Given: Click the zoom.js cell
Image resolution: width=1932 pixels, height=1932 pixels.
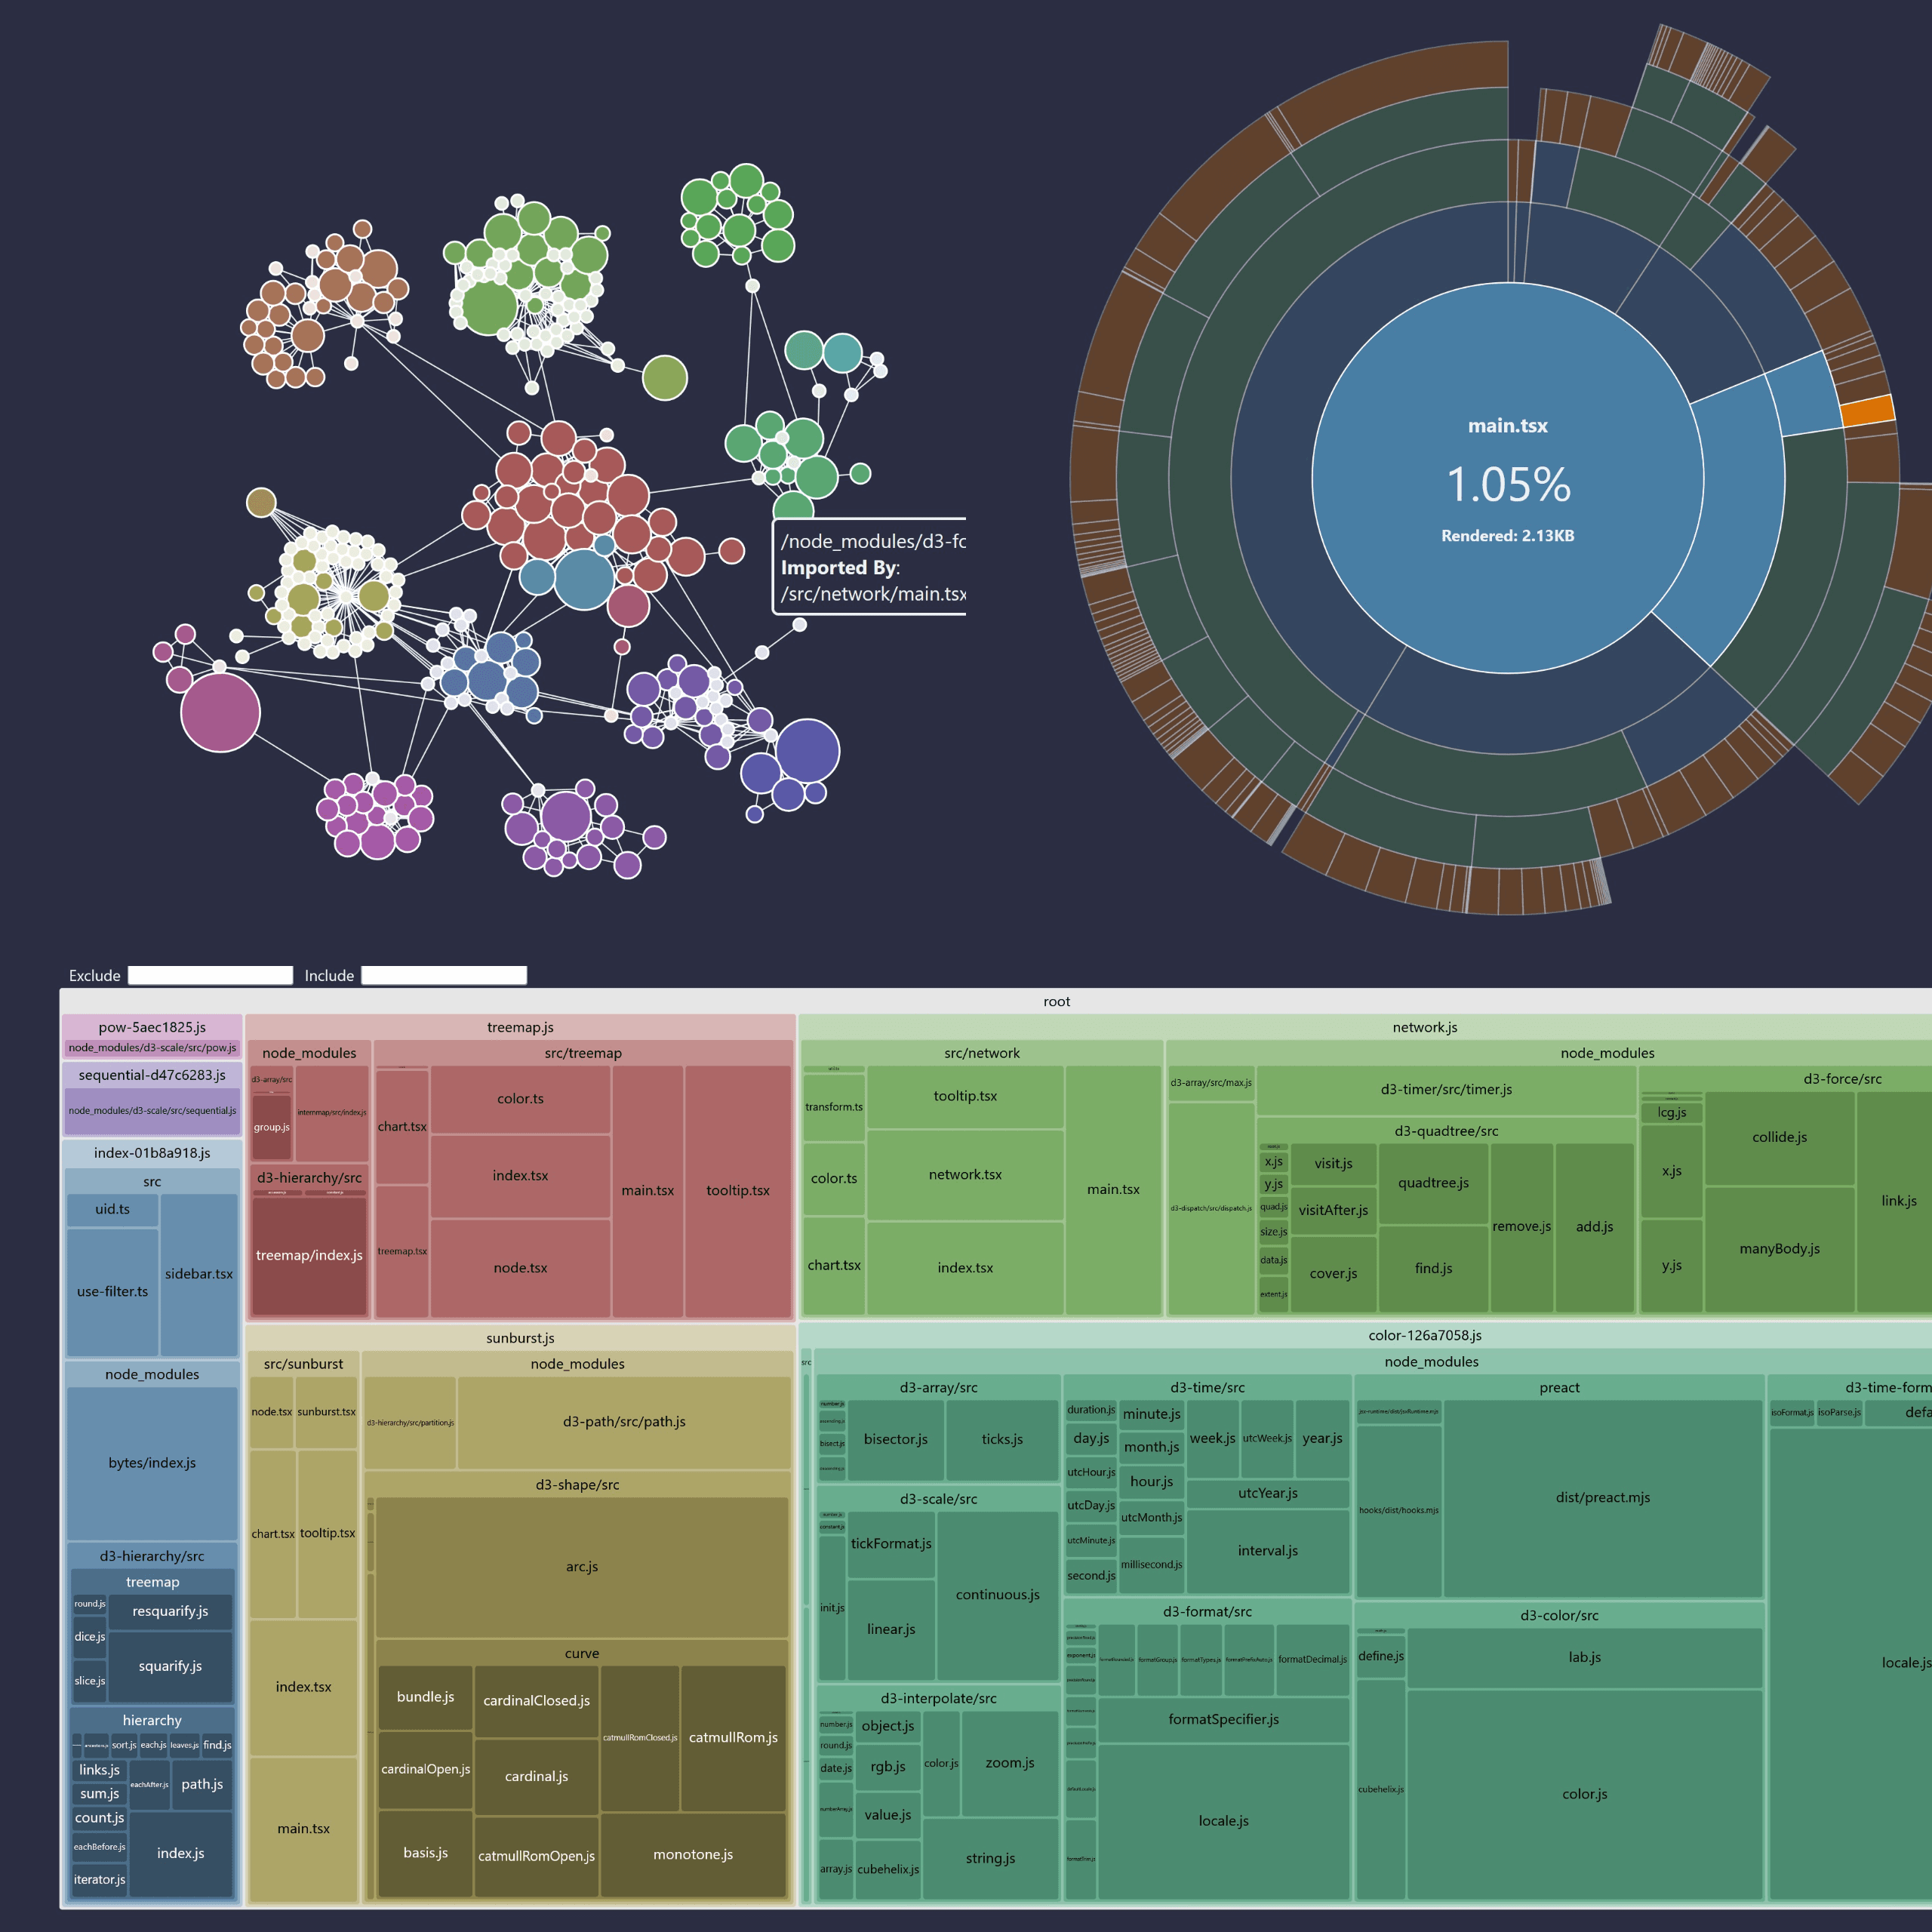Looking at the screenshot, I should coord(1009,1763).
